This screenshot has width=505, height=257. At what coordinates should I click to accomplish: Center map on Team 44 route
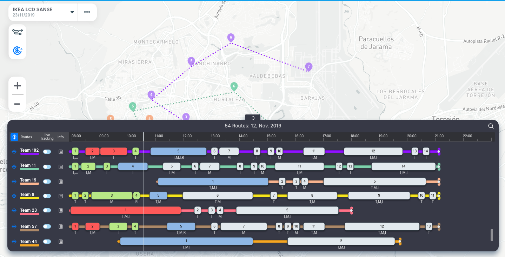(x=14, y=242)
